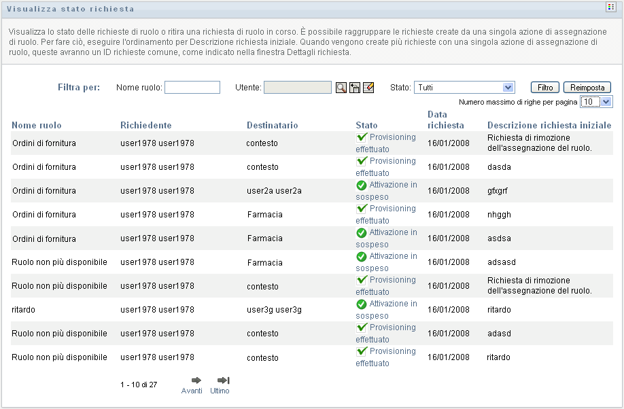Screen dimensions: 624x409
Task: Expand the rows per page dropdown
Action: coord(596,102)
